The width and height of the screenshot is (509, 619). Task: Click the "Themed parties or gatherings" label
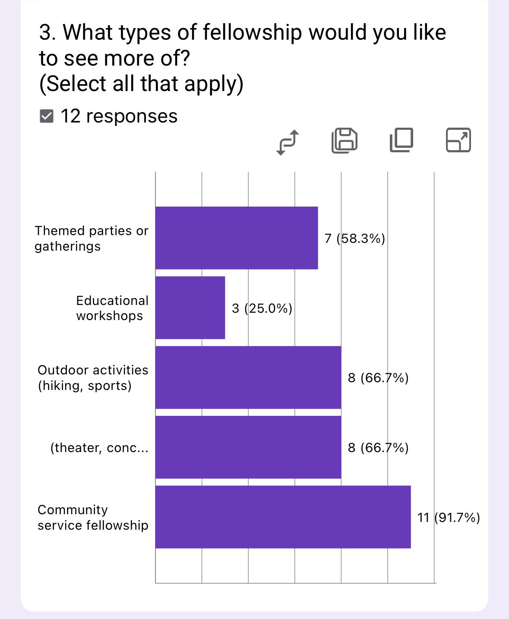[x=91, y=239]
